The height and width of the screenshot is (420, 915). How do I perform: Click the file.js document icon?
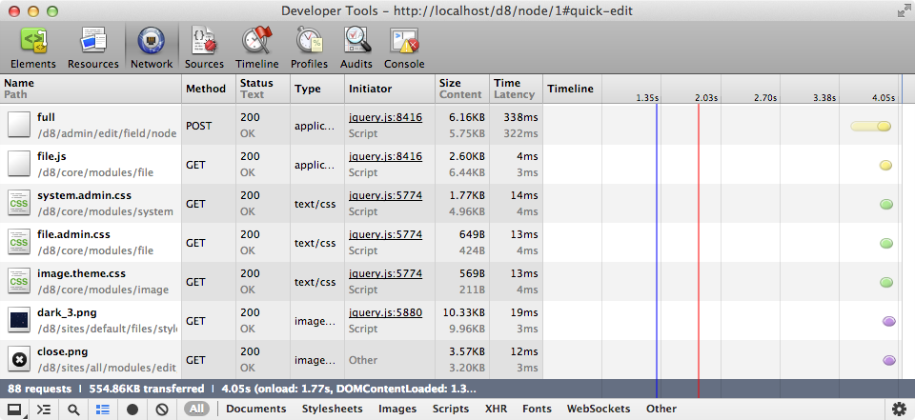(x=19, y=165)
